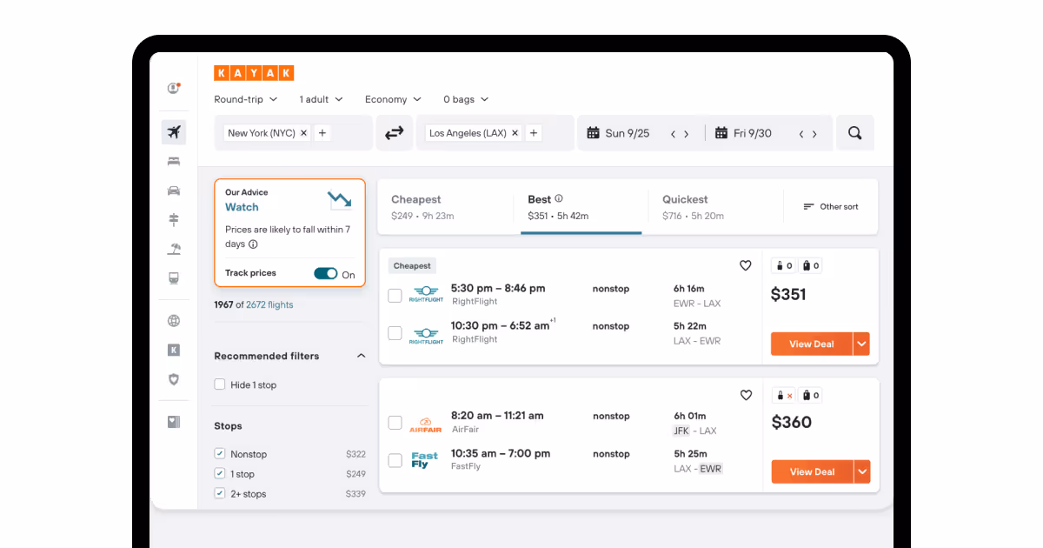The width and height of the screenshot is (1043, 548).
Task: Show info icon next to Best tab
Action: 559,198
